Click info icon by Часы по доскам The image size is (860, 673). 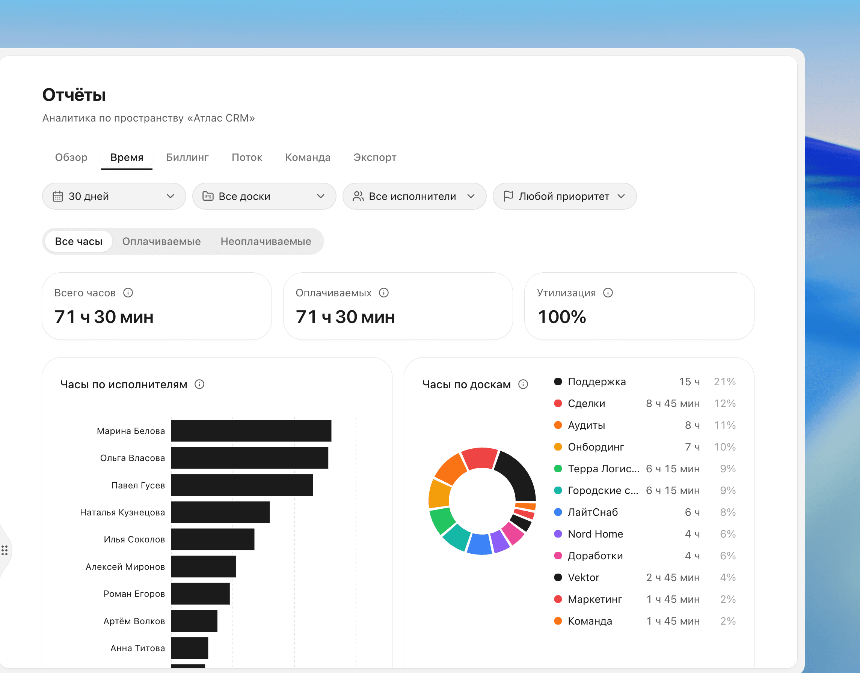tap(523, 384)
